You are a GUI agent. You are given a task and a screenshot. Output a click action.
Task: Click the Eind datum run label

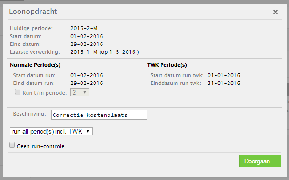click(x=34, y=83)
